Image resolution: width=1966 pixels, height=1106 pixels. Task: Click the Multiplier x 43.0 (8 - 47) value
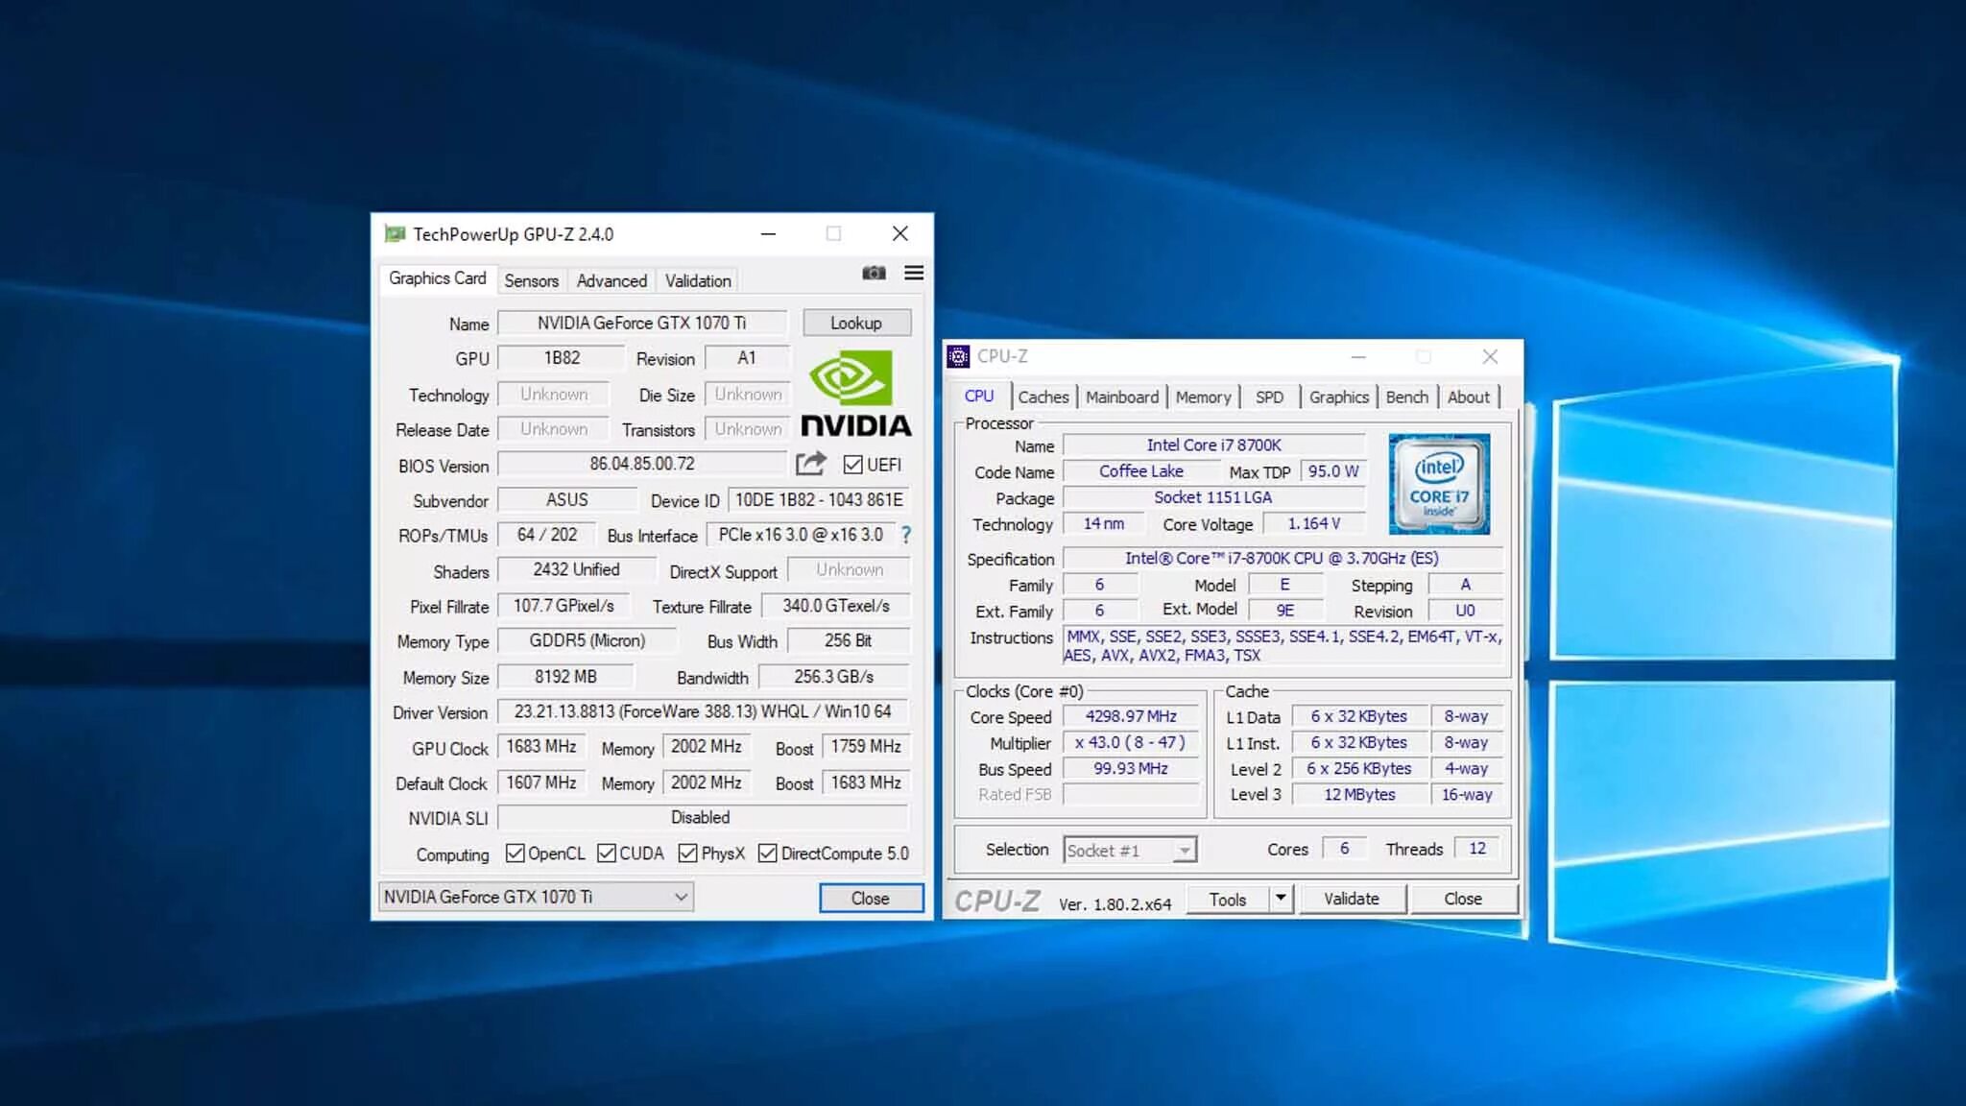(x=1131, y=742)
